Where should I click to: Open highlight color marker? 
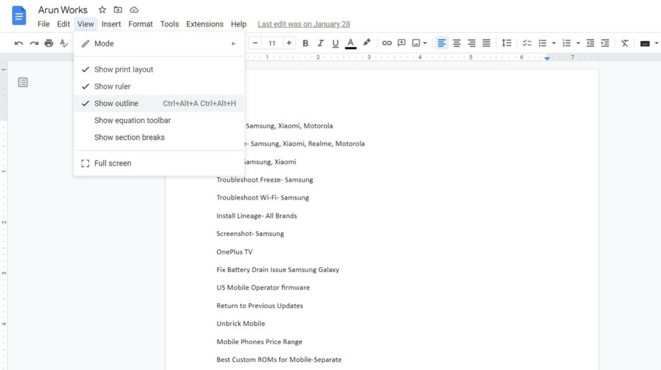(x=367, y=43)
